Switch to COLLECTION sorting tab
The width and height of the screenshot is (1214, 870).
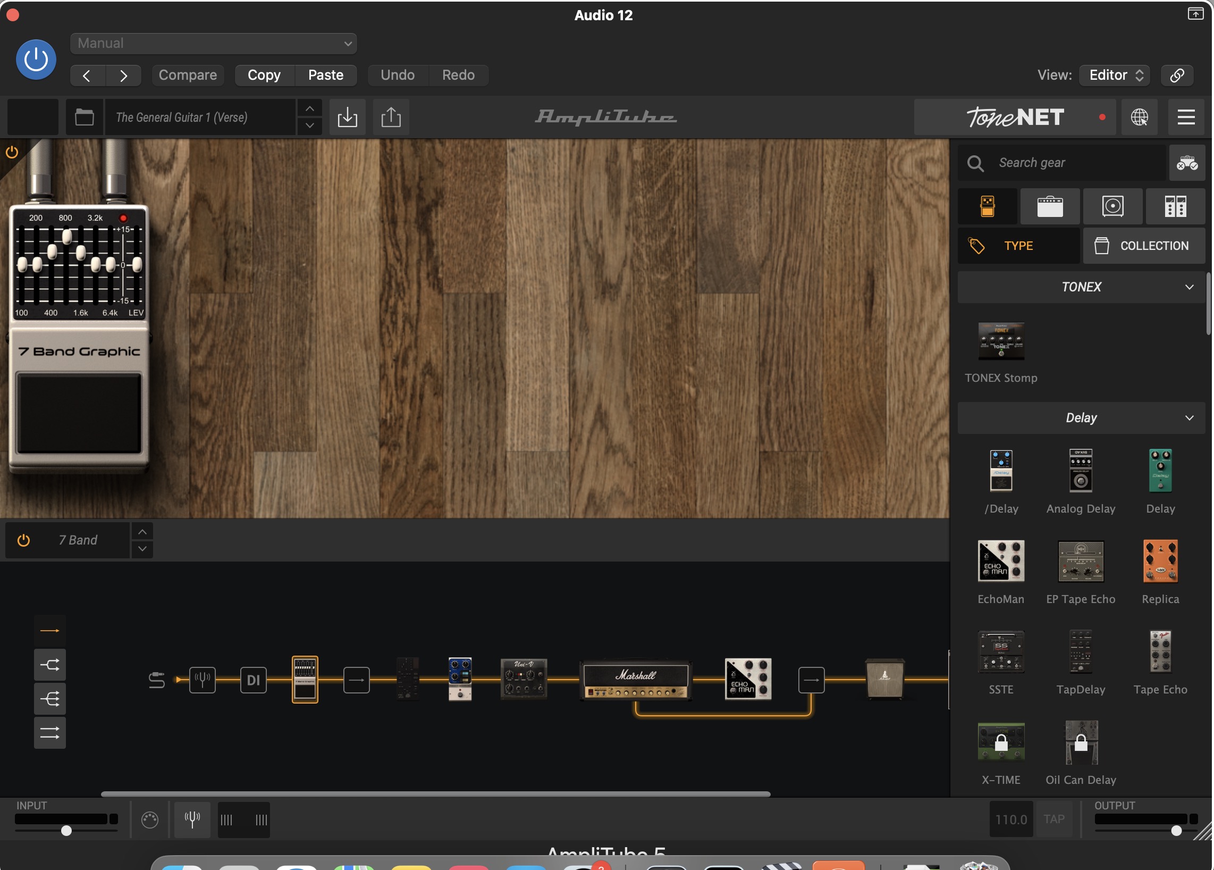pos(1145,246)
